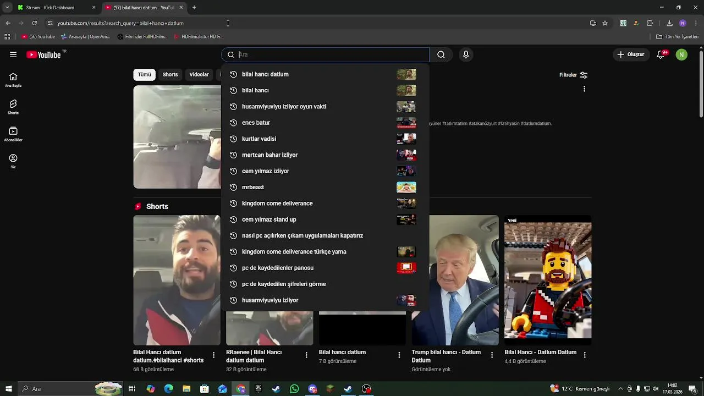
Task: Open the Film izle: FullHDFilm bookmark
Action: coord(142,37)
